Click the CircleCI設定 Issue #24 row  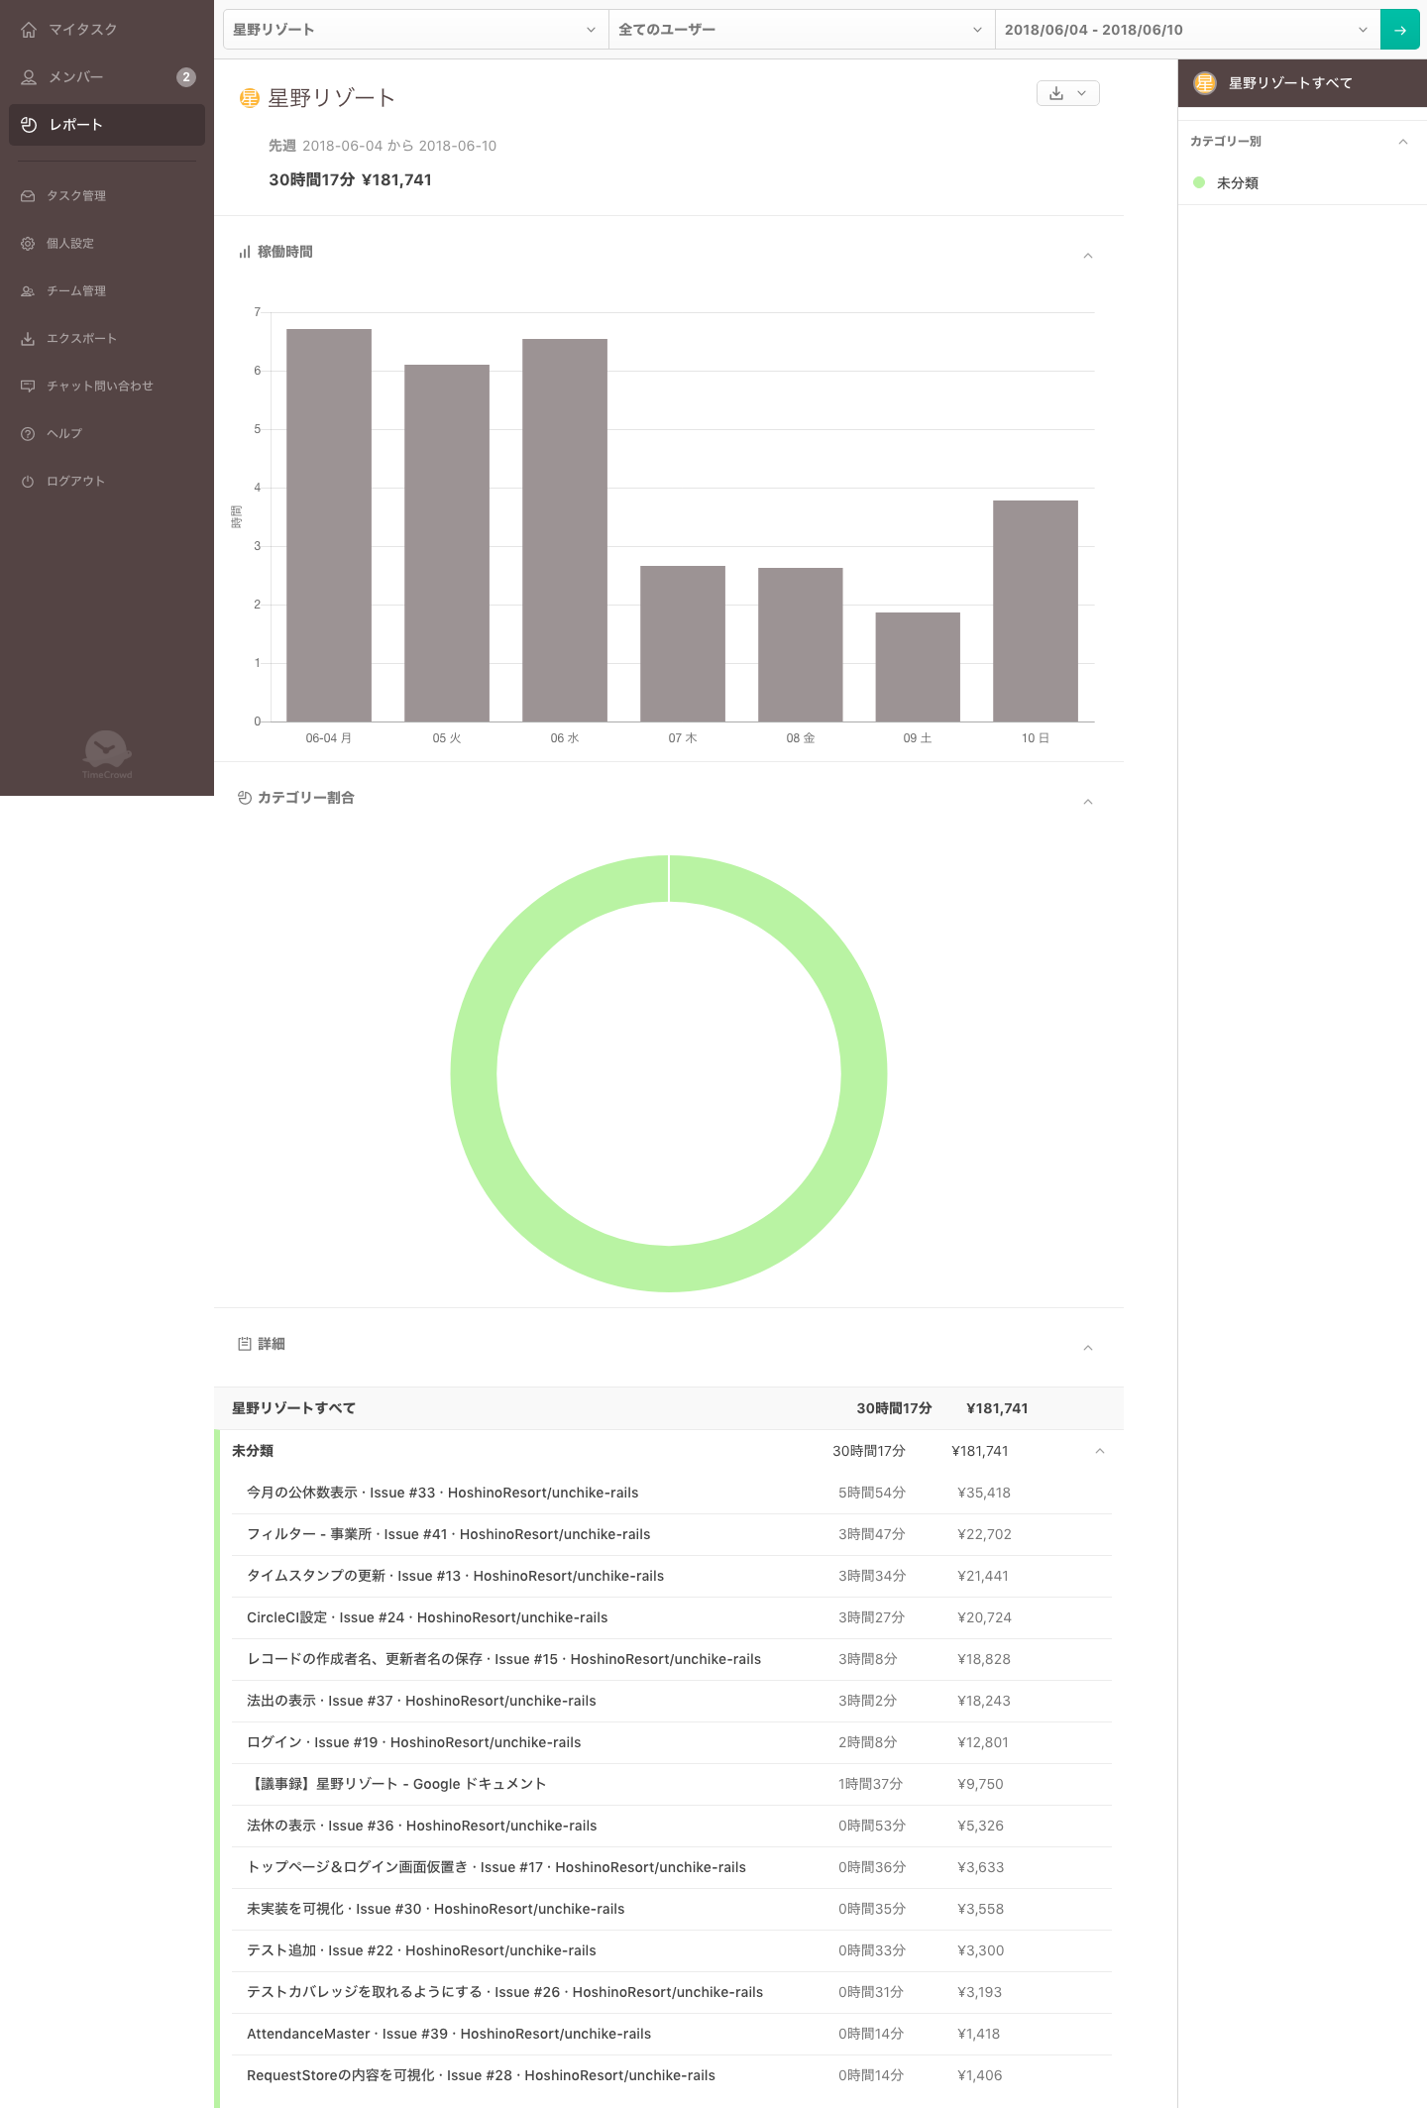[x=672, y=1617]
